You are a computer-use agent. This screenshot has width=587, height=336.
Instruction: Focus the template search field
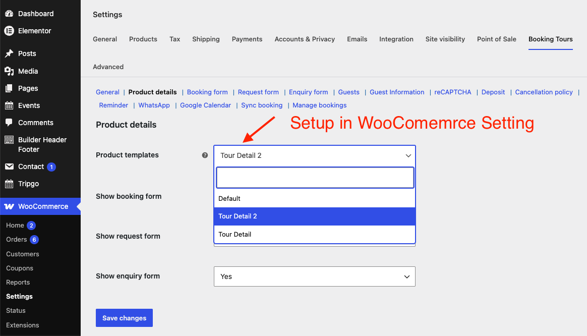point(315,178)
